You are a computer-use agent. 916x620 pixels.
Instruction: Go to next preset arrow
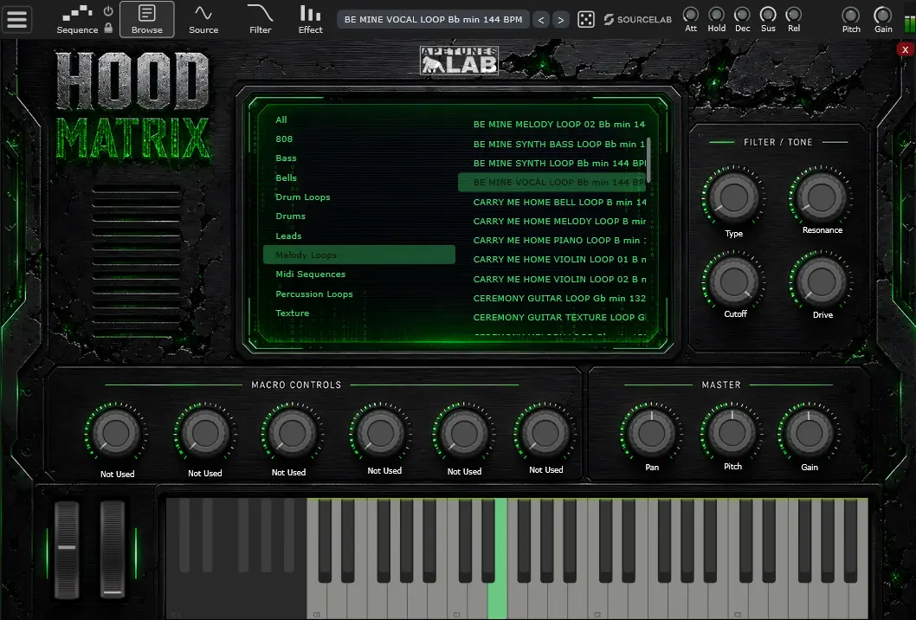[561, 20]
